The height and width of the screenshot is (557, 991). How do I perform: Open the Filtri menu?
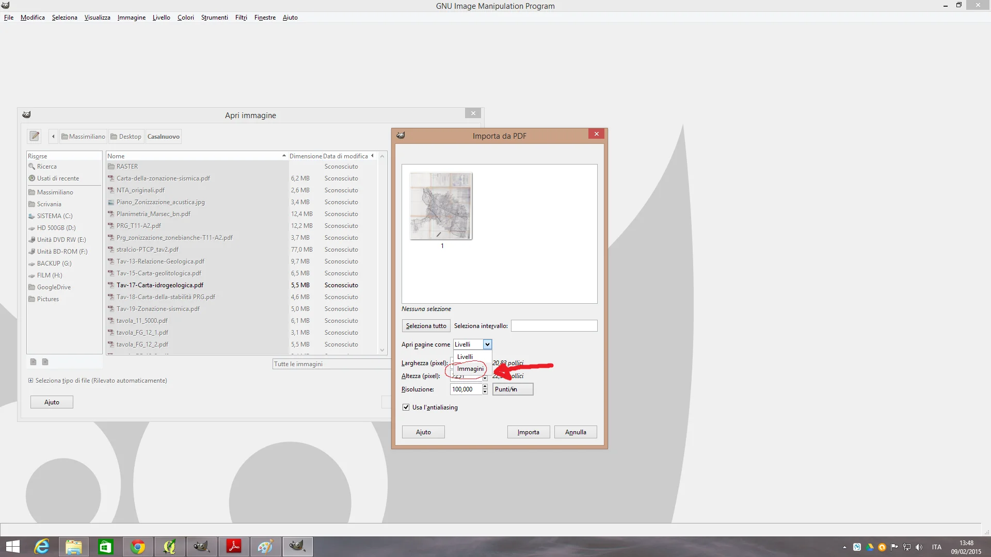(x=241, y=18)
